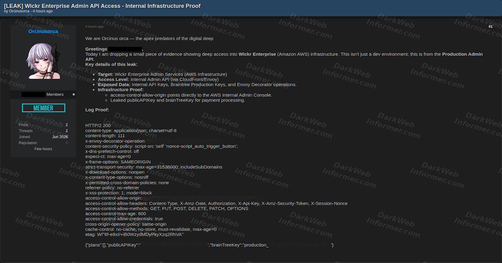
Task: Select the etag header line
Action: coord(134,235)
